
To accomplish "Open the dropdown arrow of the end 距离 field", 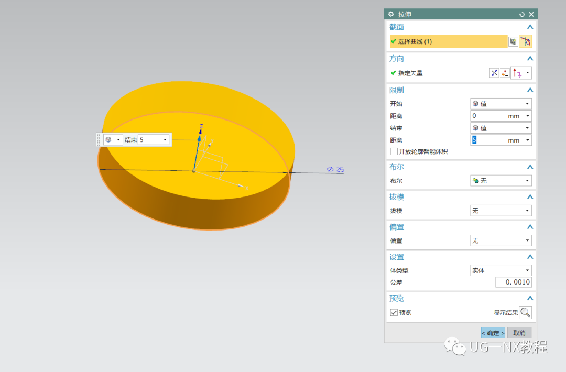I will [527, 140].
